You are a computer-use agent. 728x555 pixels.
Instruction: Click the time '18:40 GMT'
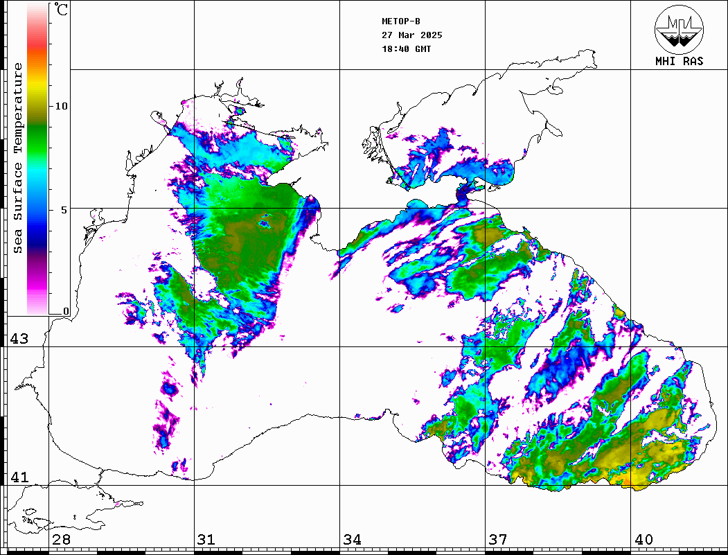click(406, 49)
